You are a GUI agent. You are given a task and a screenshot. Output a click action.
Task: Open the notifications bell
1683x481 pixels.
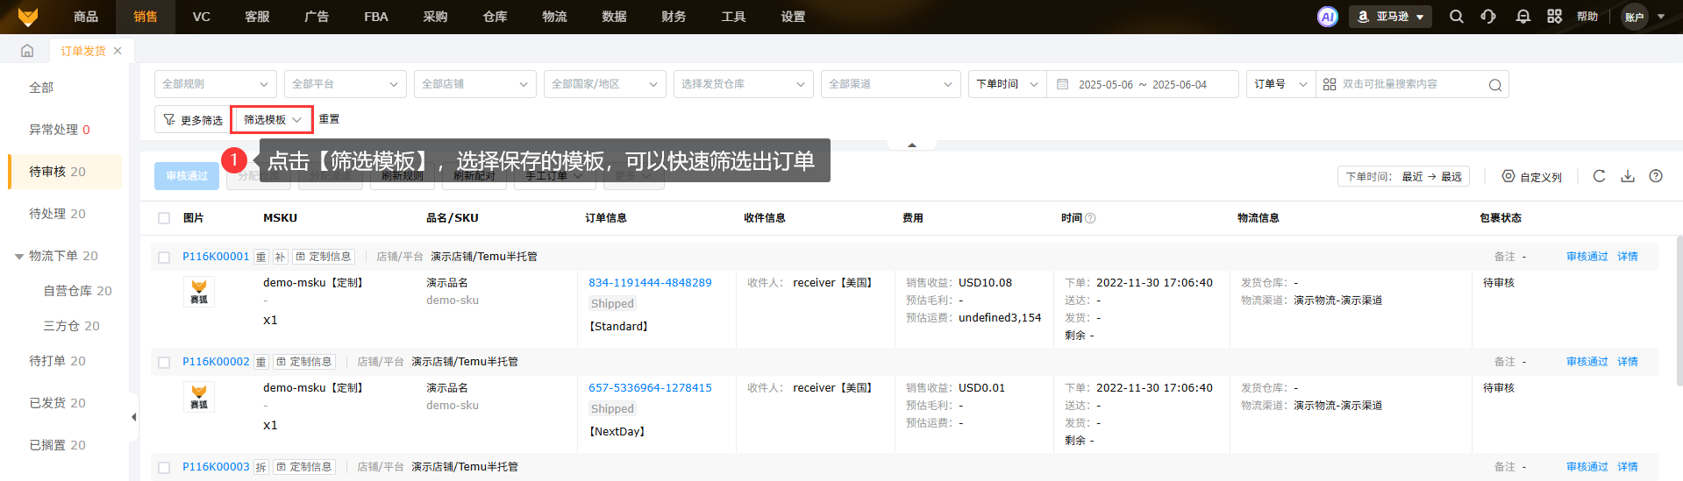[x=1523, y=17]
